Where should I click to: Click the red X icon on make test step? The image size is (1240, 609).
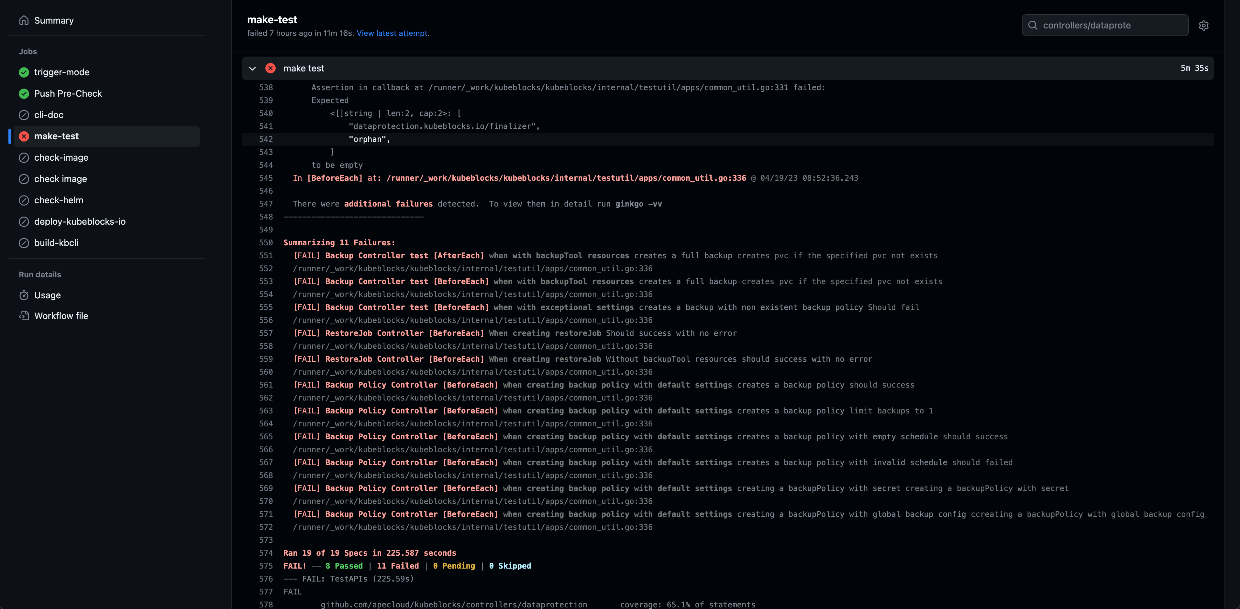(x=271, y=68)
